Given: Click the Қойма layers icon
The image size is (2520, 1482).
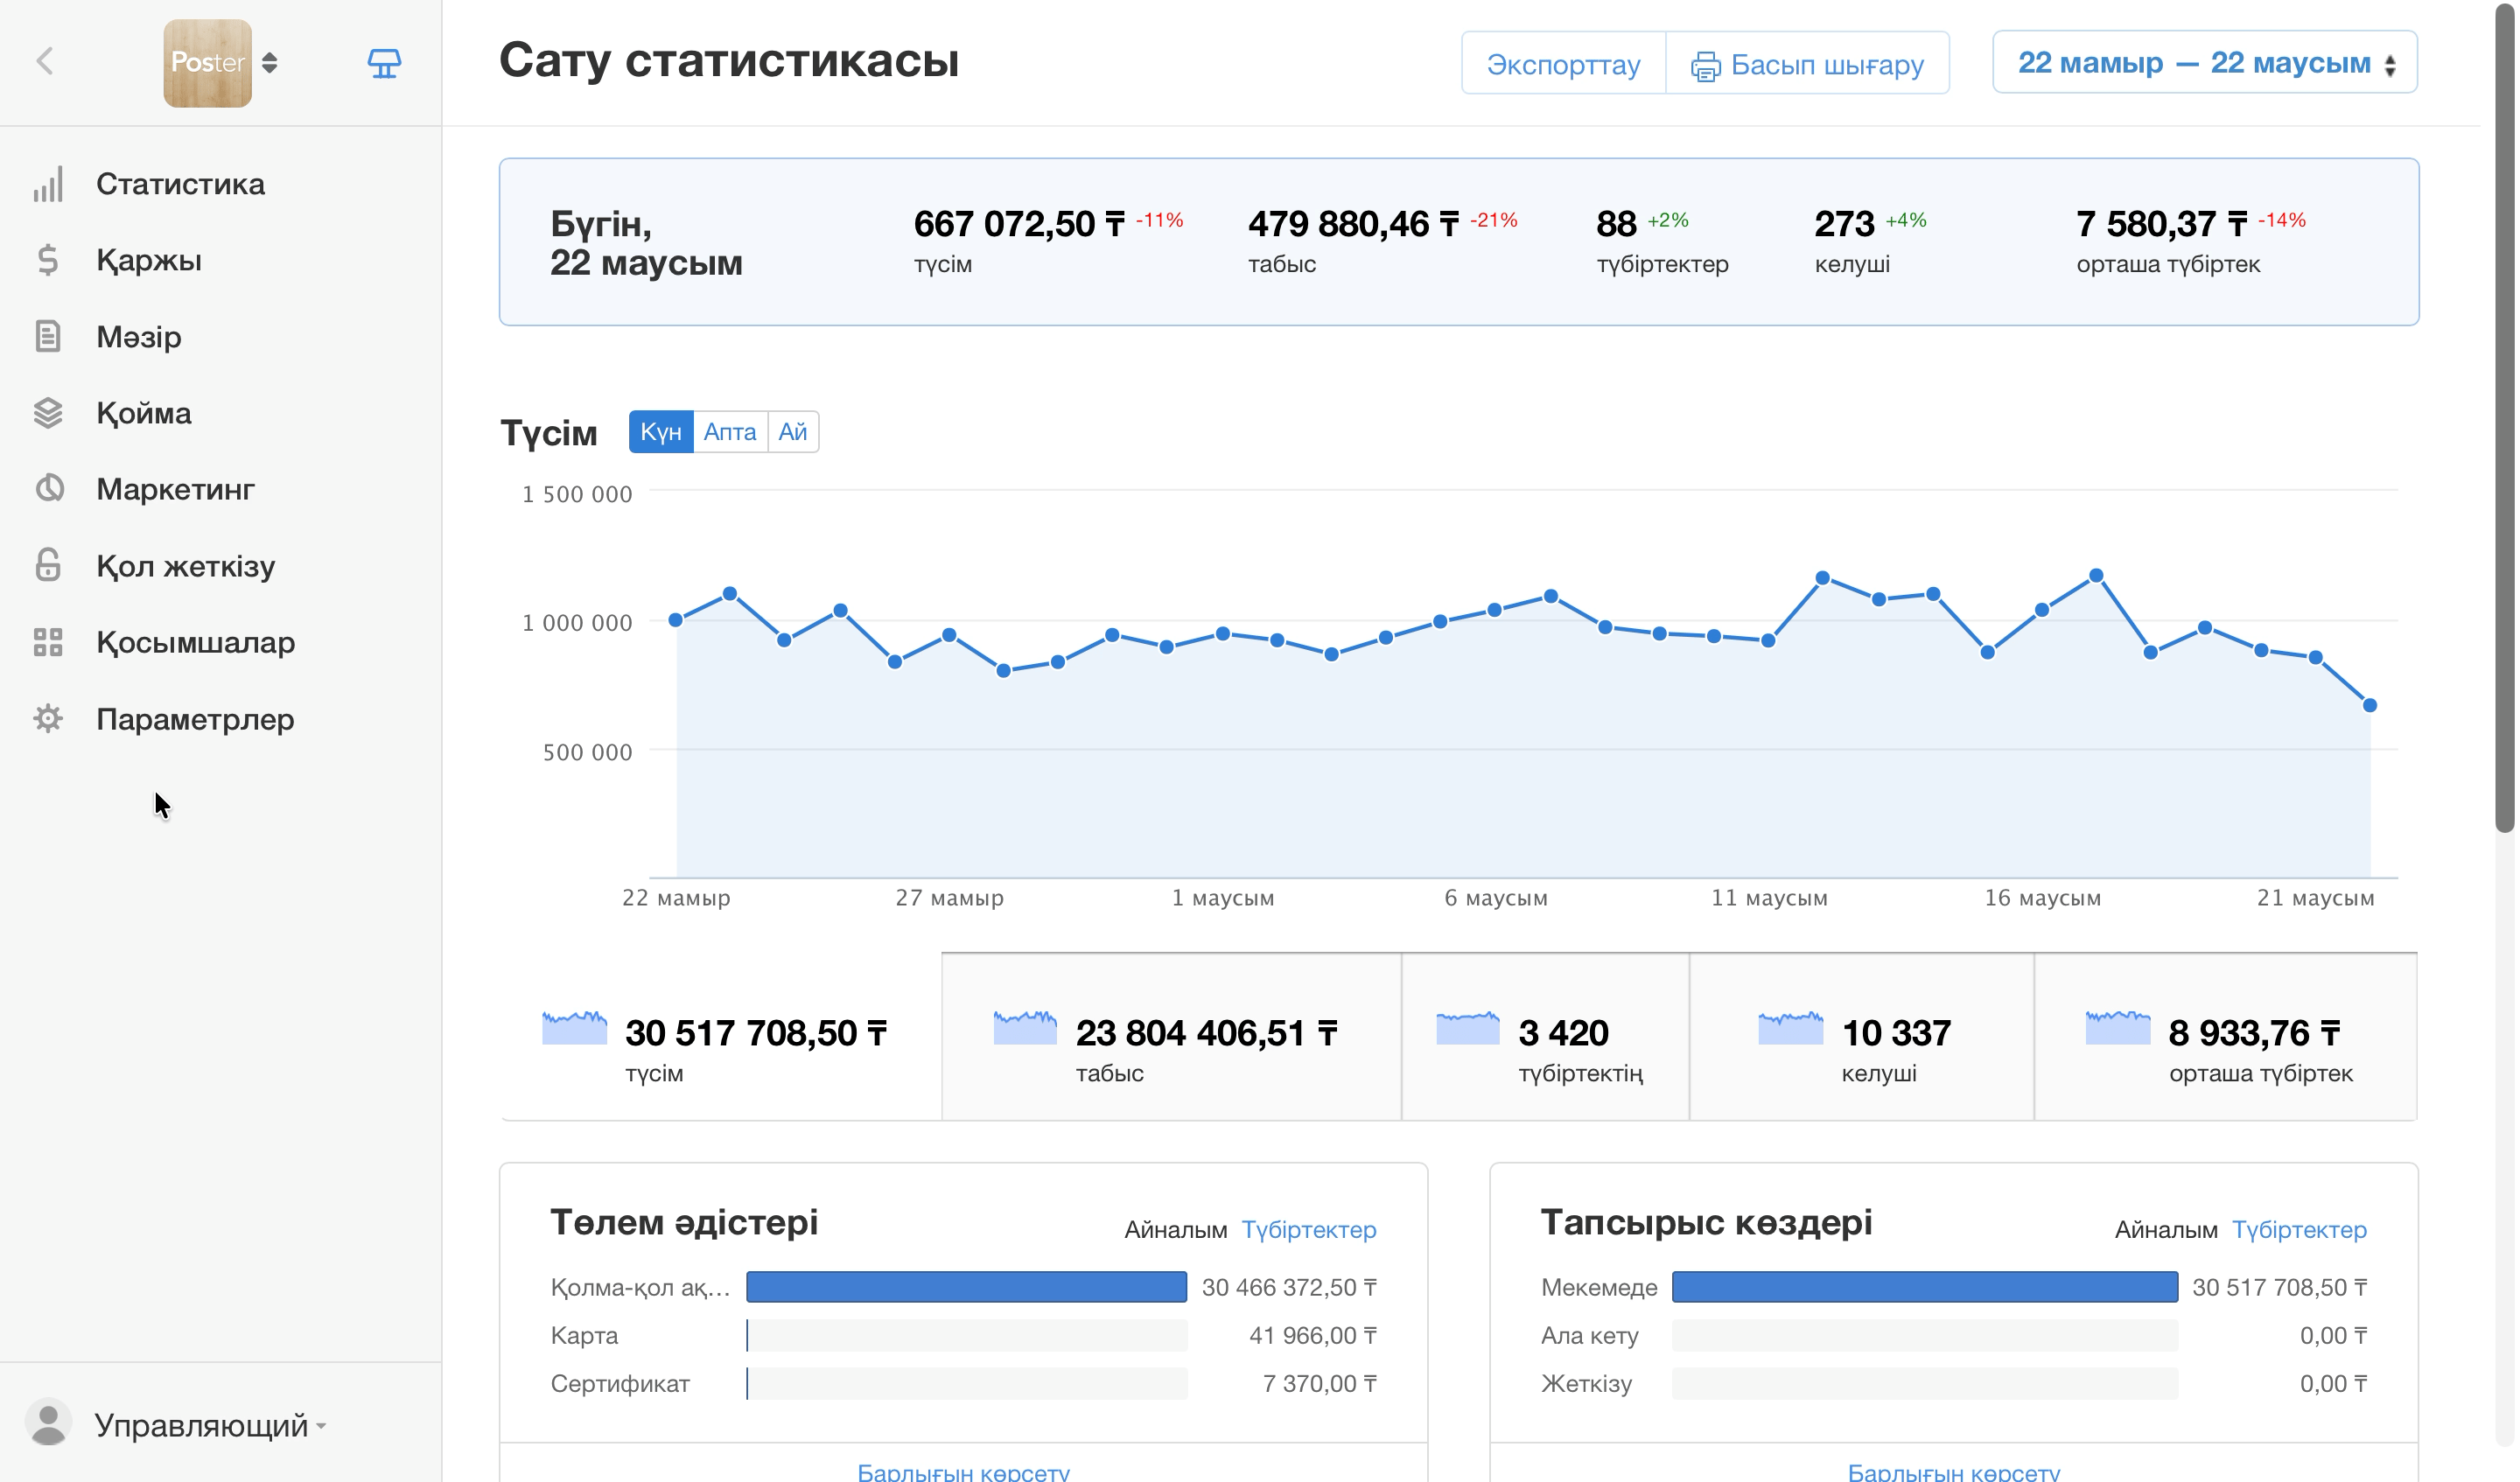Looking at the screenshot, I should click(48, 413).
